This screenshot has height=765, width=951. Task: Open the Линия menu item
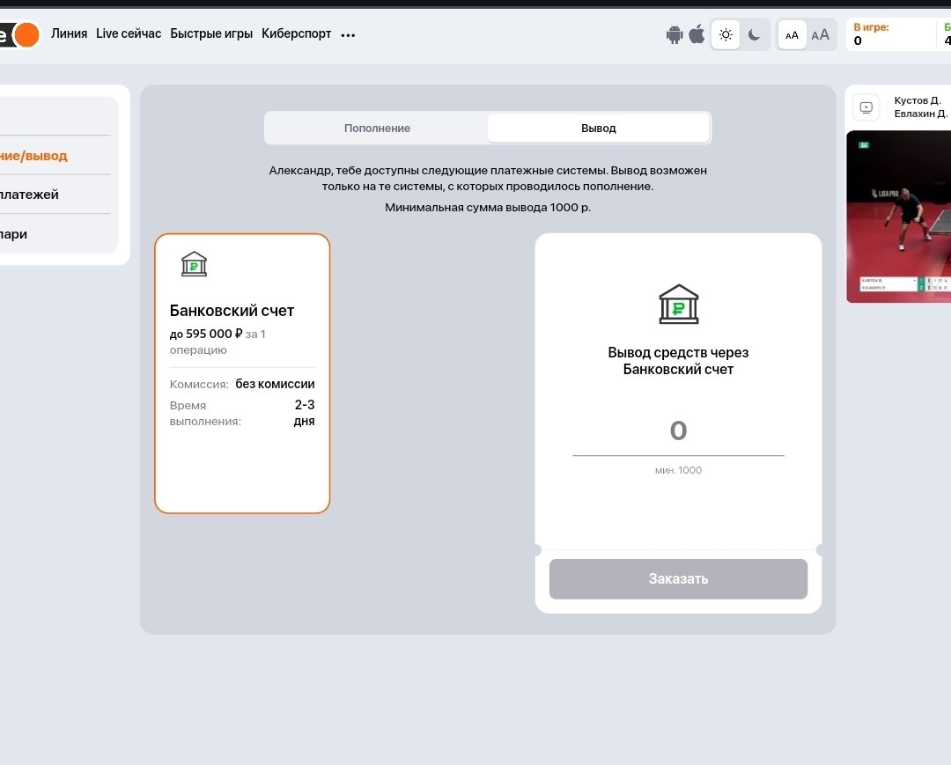click(69, 33)
